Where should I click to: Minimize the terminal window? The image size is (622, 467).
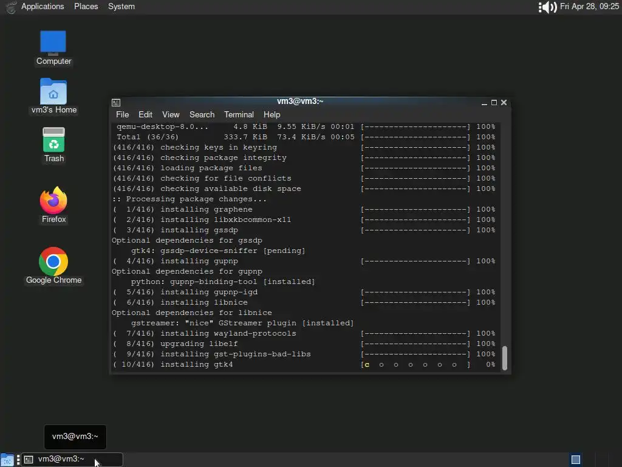[x=484, y=102]
